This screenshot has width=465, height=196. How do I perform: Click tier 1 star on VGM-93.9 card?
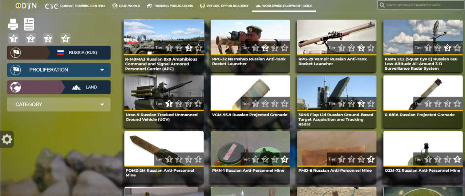click(255, 104)
